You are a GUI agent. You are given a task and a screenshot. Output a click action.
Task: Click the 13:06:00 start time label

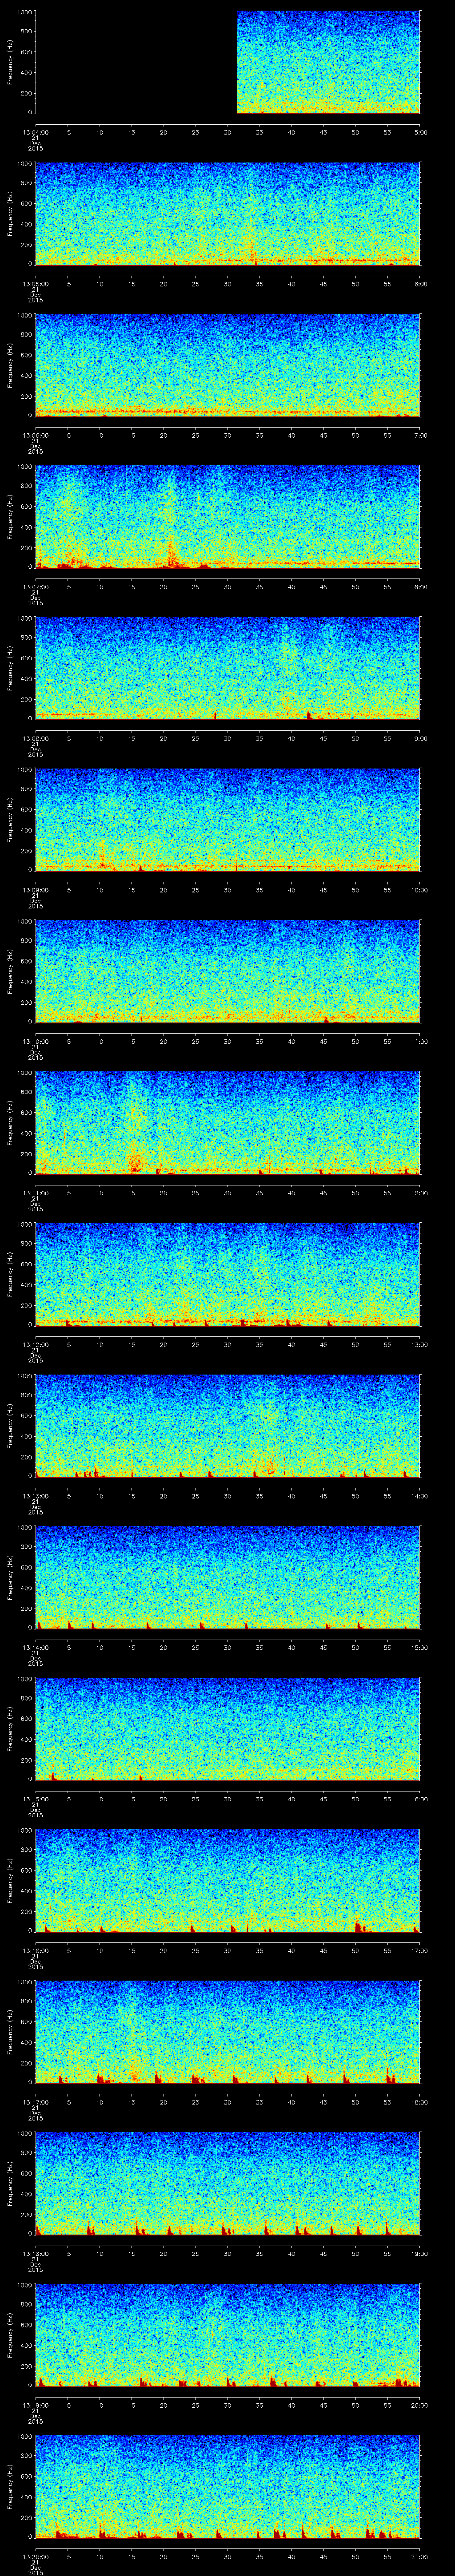[35, 435]
